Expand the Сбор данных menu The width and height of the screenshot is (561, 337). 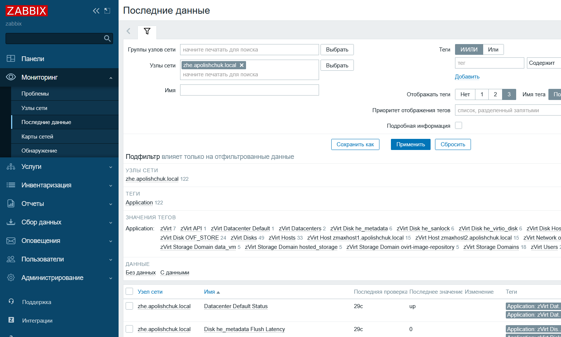tap(111, 223)
